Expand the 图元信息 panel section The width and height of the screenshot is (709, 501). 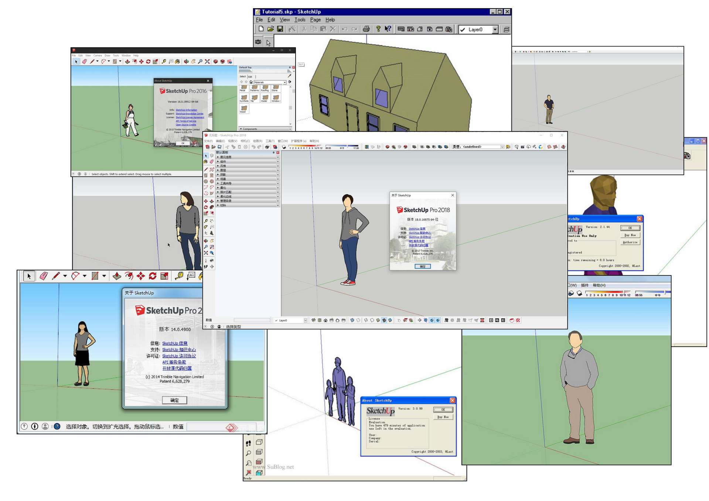click(218, 157)
